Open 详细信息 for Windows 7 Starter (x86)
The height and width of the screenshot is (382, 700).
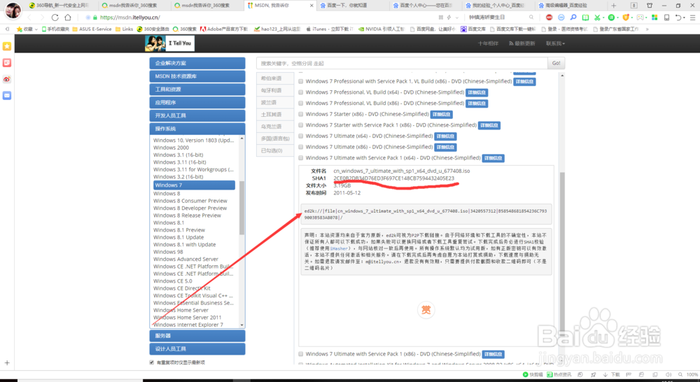(x=442, y=114)
